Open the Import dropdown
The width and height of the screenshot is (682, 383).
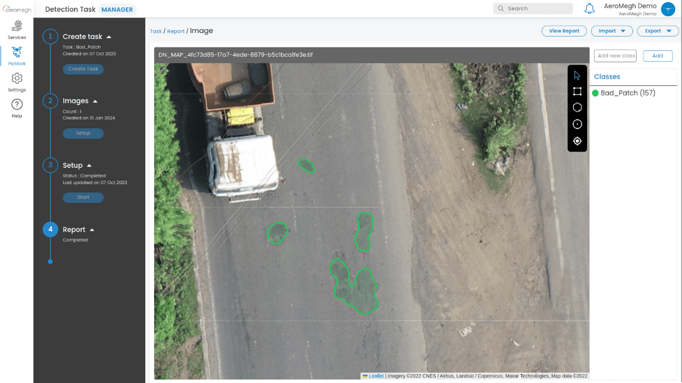612,31
